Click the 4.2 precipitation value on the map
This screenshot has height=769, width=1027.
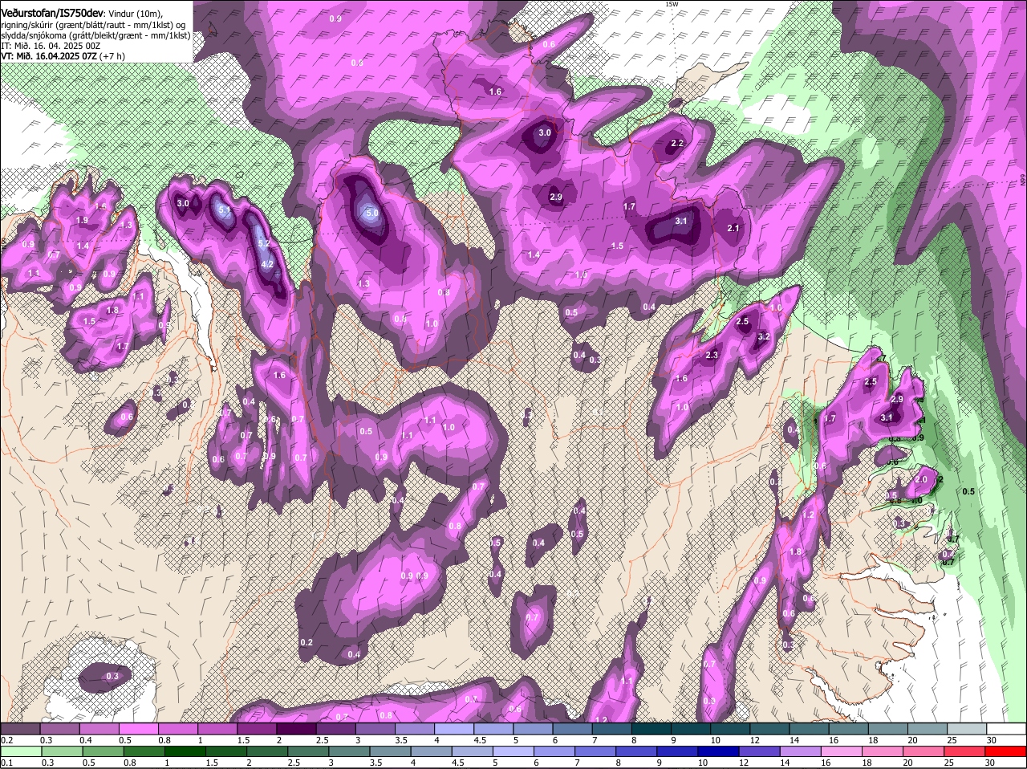point(268,264)
